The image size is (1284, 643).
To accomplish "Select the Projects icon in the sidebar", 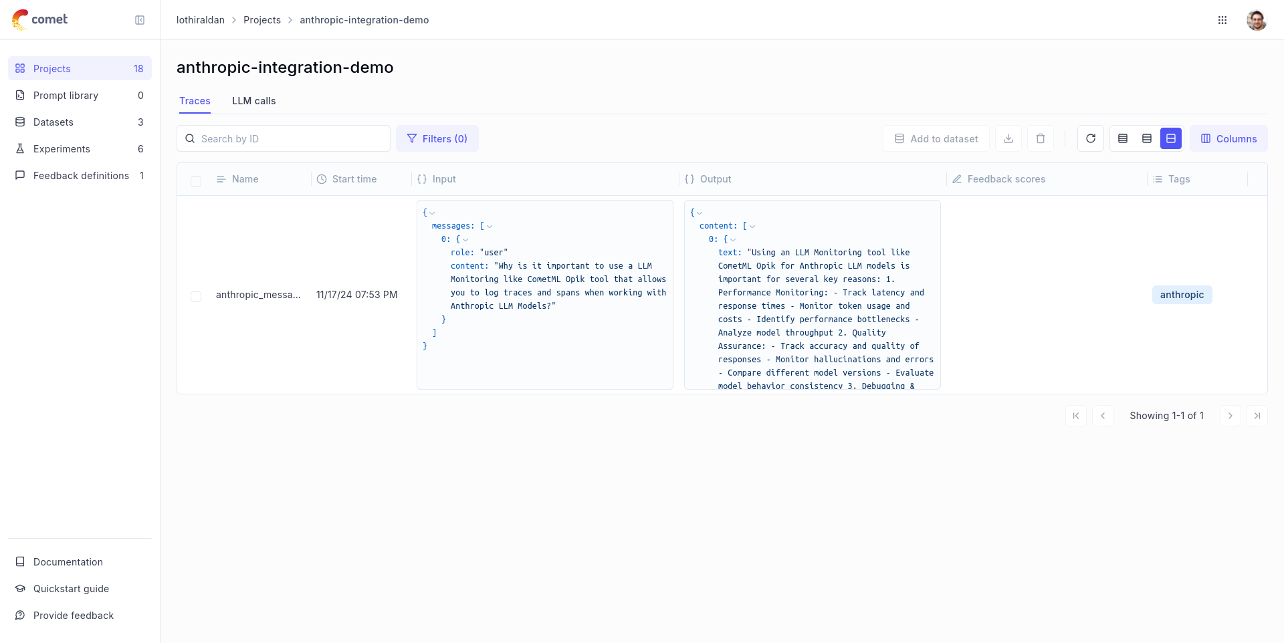I will [20, 68].
